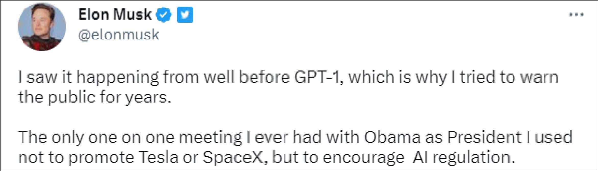This screenshot has width=598, height=171.
Task: Click the "Elon Musk" display name
Action: click(115, 15)
